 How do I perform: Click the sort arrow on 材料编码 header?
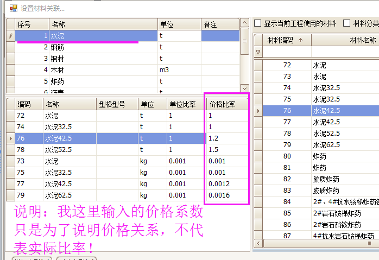coord(300,40)
